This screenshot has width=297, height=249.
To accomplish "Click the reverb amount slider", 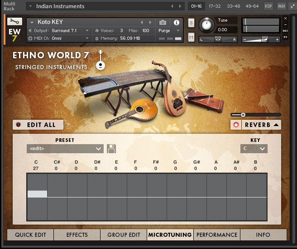I will 256,115.
